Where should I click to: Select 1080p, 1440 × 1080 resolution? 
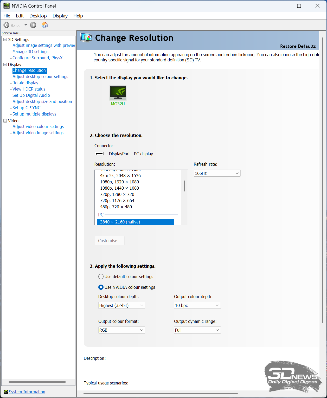pos(119,188)
